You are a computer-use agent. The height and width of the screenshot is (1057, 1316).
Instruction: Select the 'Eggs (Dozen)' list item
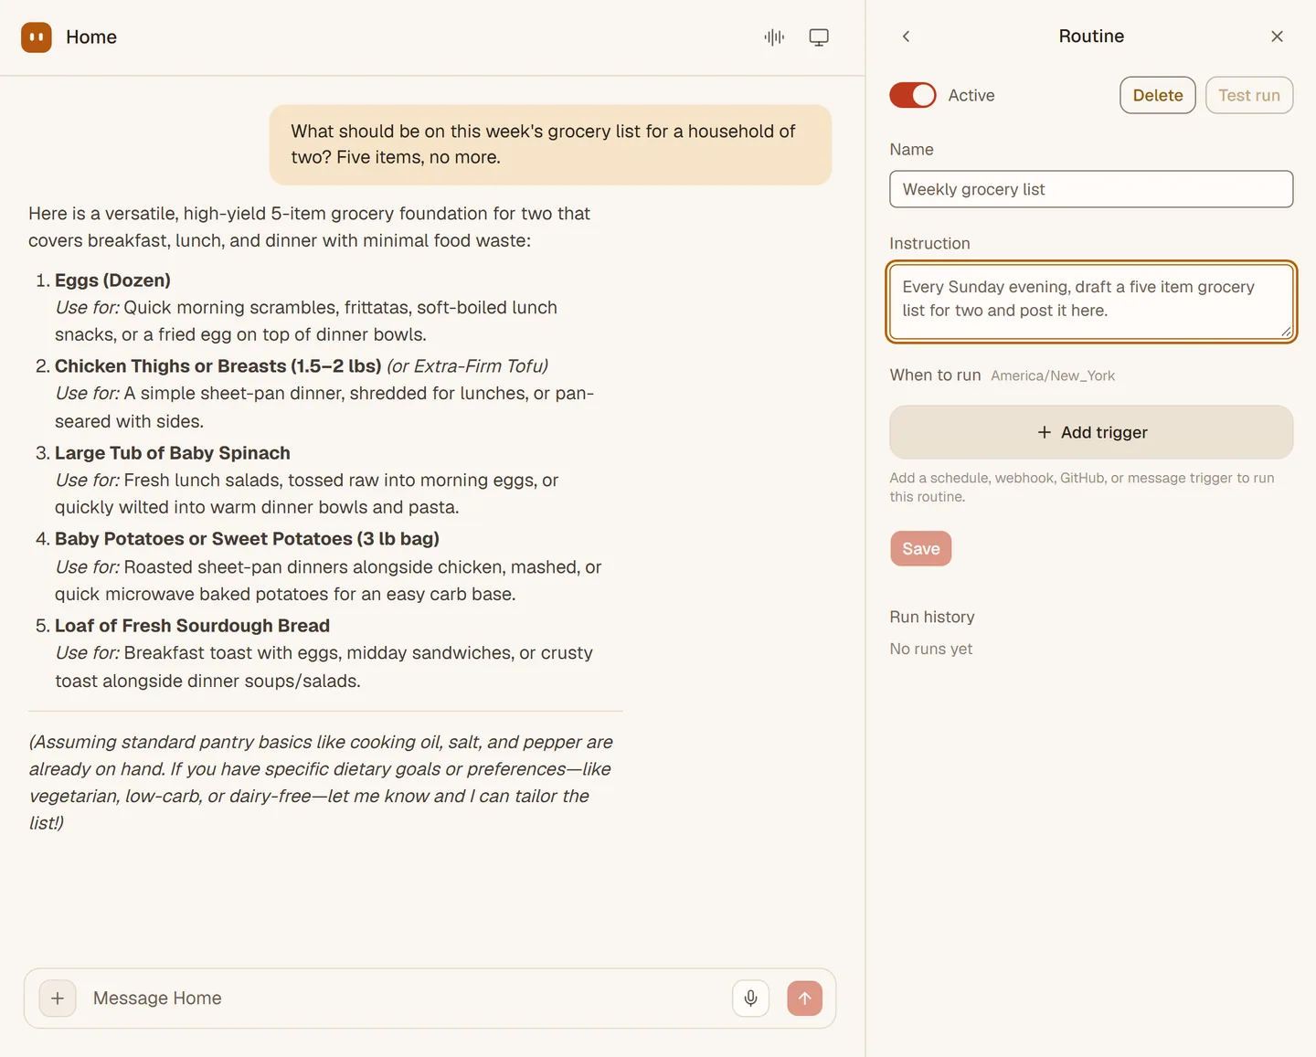112,280
